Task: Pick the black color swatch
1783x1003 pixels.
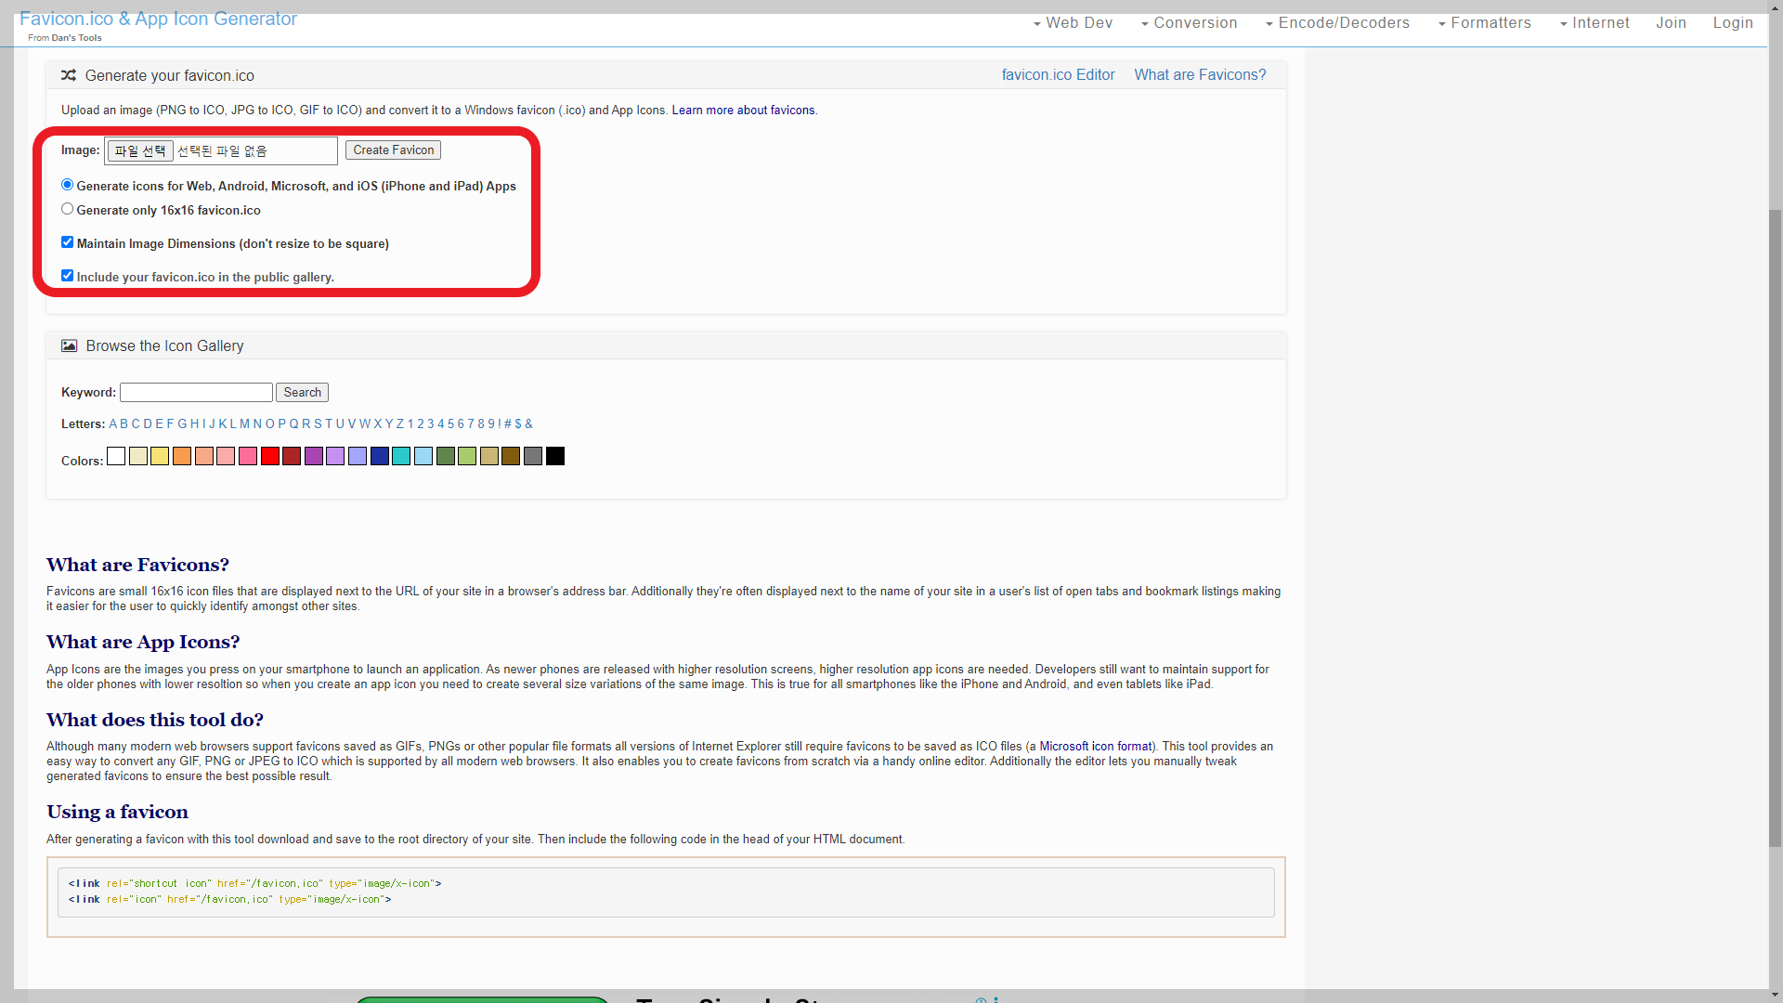Action: click(555, 456)
